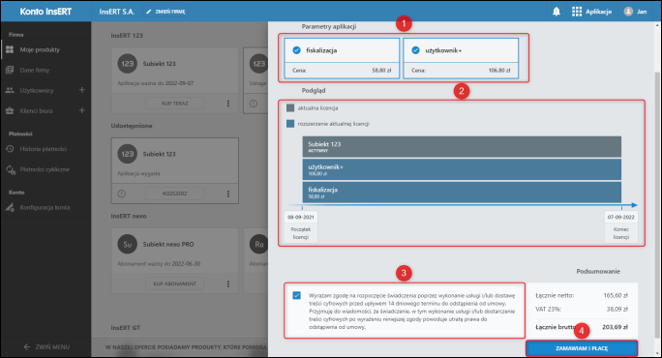Toggle the użytkownik+ option checkmark

415,50
